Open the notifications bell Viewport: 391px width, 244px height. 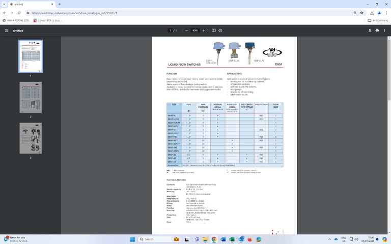point(377,239)
